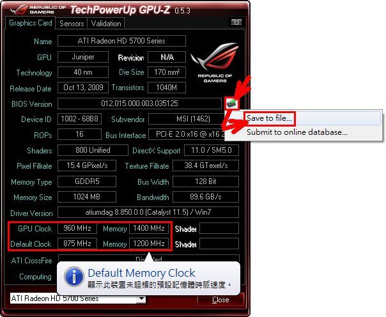Viewport: 386px width, 317px height.
Task: Click the info icon in the tooltip
Action: click(74, 277)
